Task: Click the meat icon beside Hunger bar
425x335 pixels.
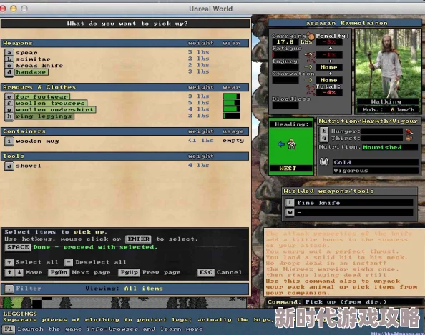Action: [409, 131]
